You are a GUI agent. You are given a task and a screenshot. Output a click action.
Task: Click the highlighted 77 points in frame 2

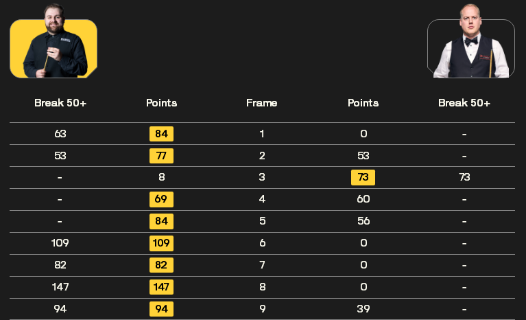click(161, 156)
